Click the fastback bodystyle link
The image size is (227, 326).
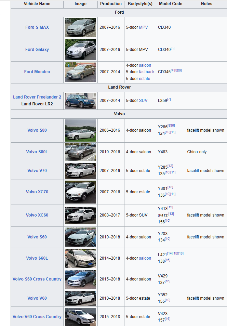tap(146, 72)
